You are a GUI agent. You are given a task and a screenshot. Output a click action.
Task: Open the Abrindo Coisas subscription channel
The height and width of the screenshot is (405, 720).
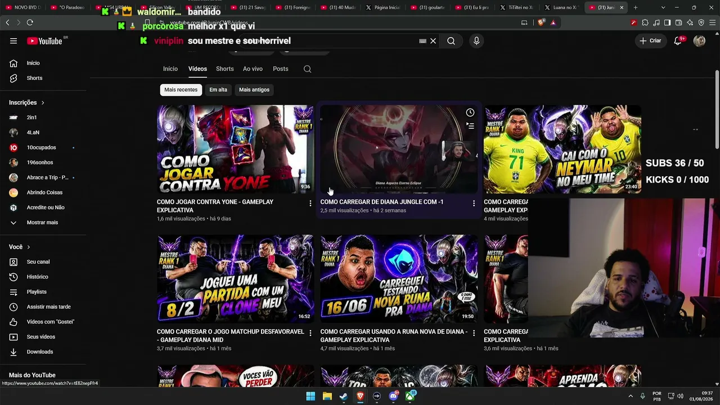(44, 192)
